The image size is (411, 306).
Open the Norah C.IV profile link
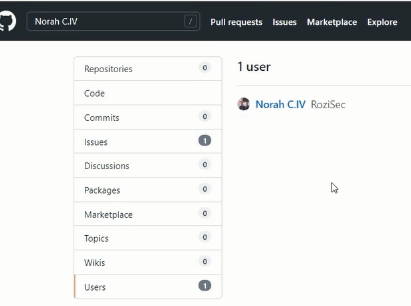(280, 104)
